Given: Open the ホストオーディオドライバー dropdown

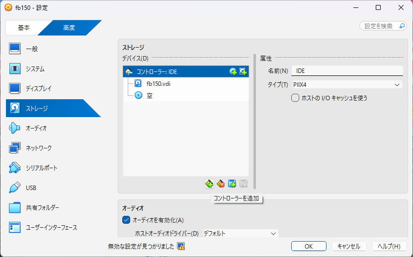Looking at the screenshot, I should 240,233.
